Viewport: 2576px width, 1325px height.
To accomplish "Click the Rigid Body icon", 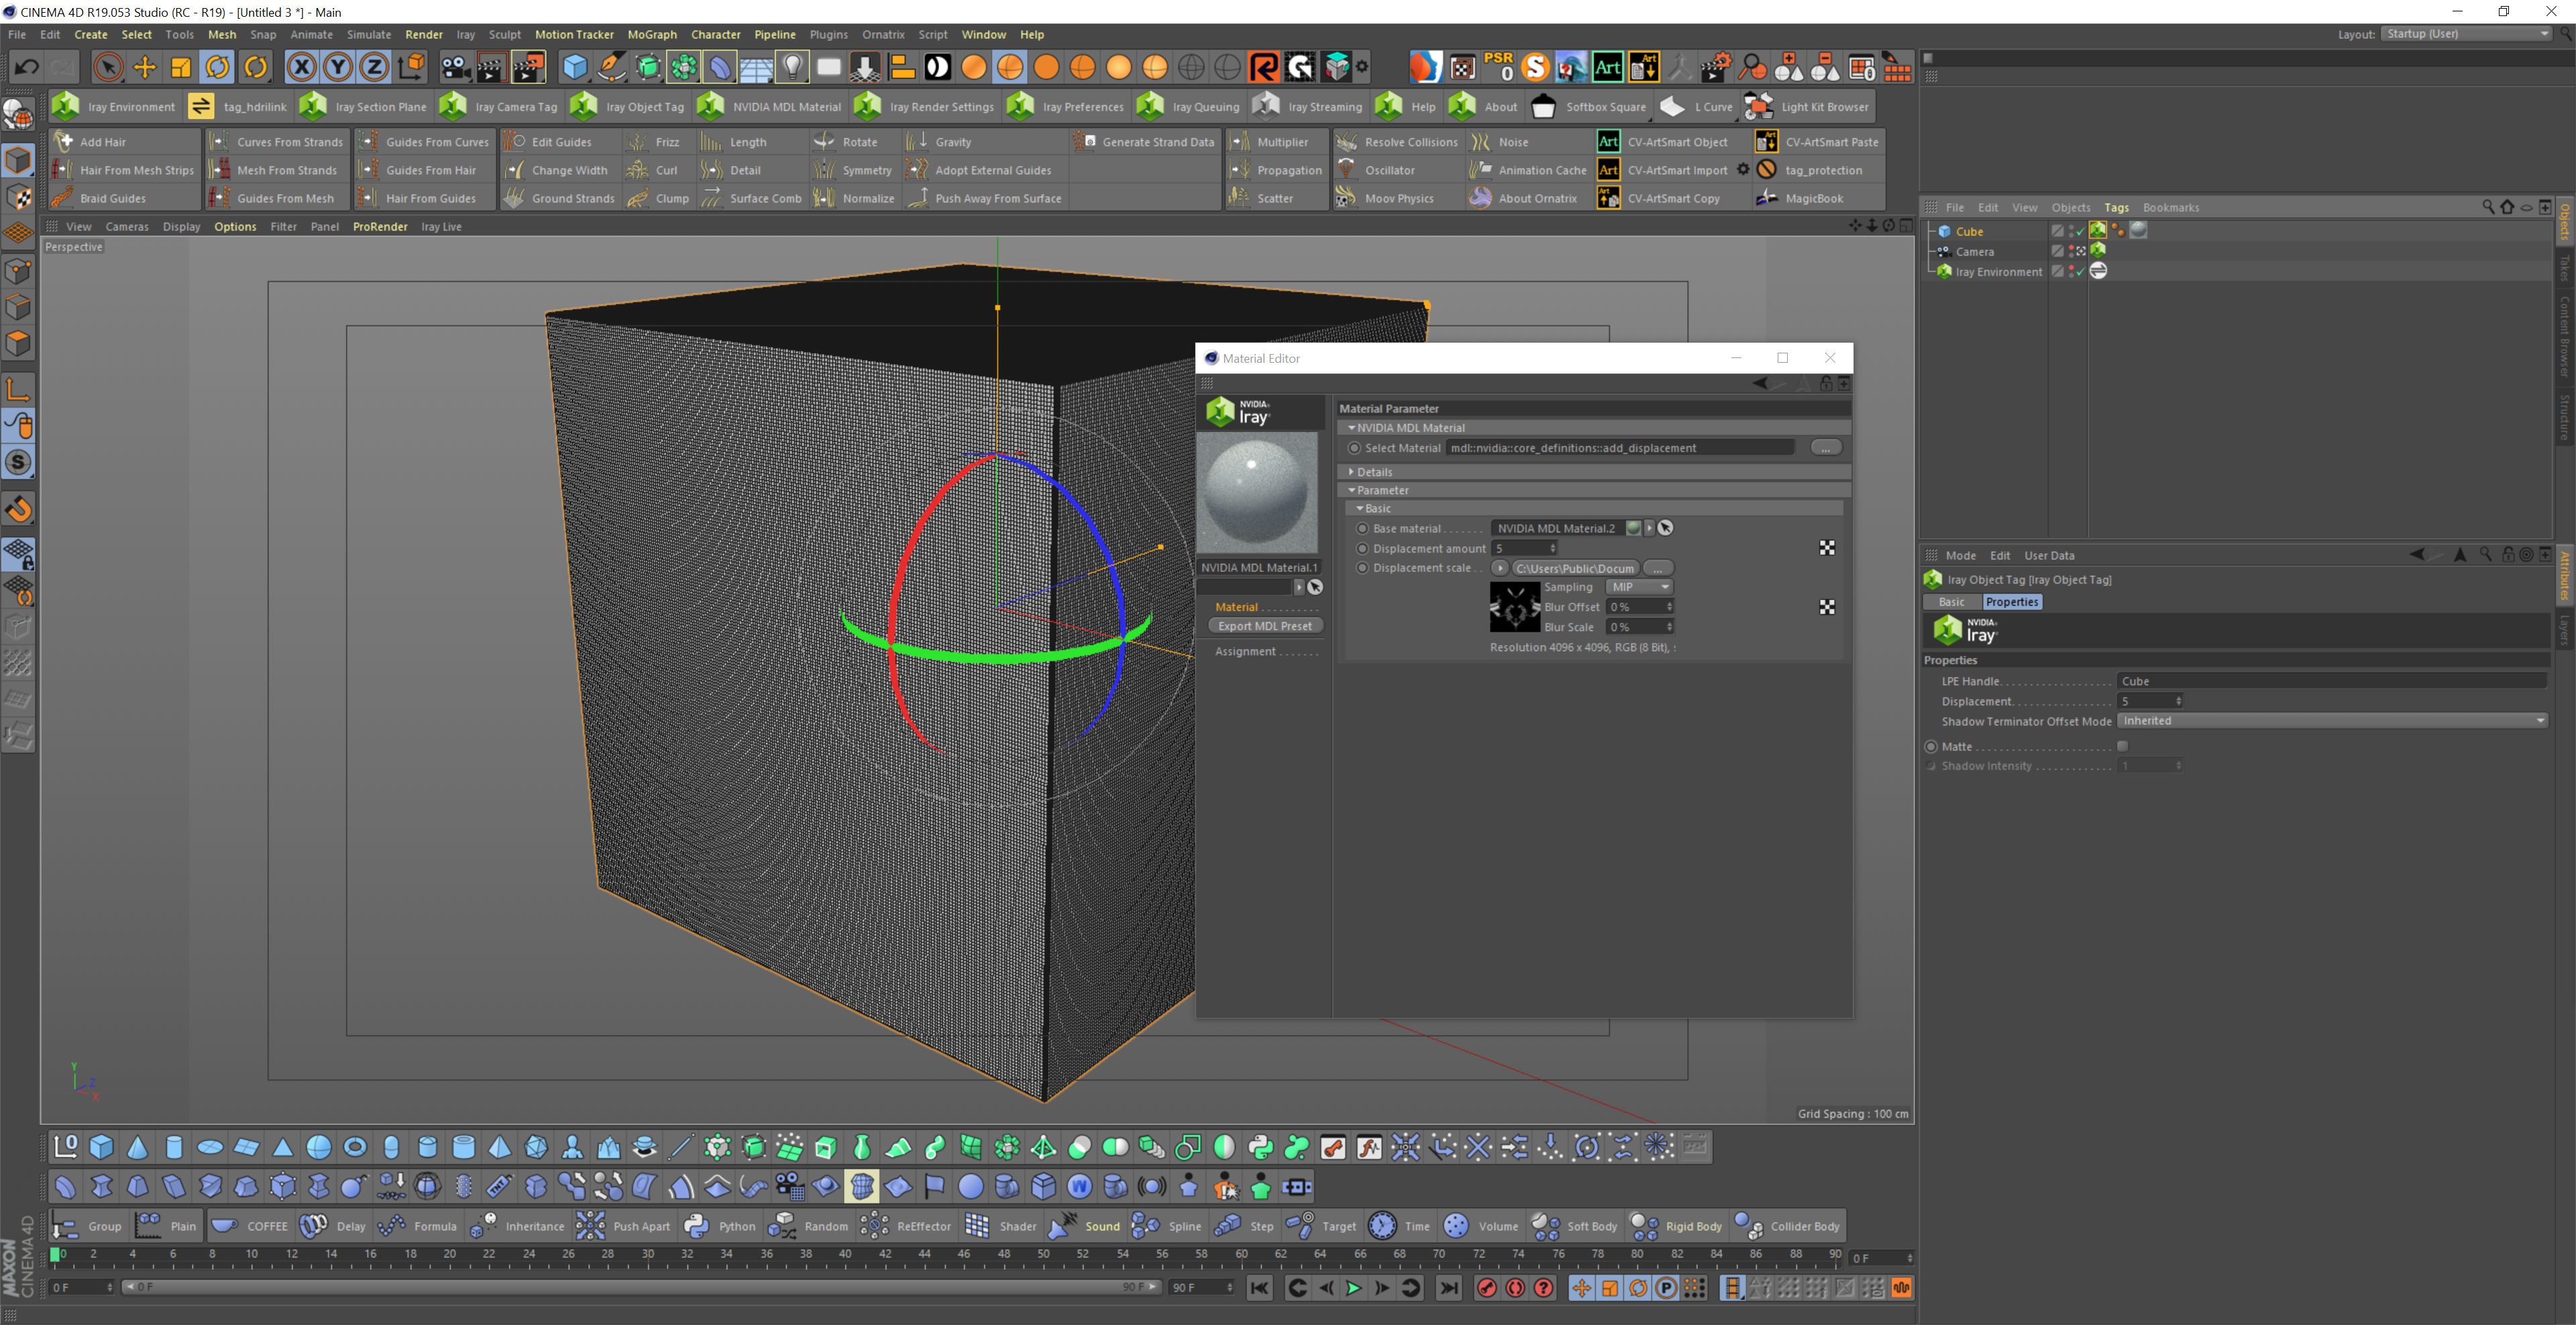I will pyautogui.click(x=1644, y=1226).
